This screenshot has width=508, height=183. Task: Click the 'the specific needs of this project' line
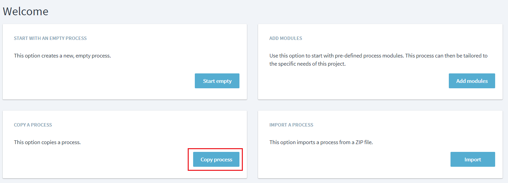[307, 64]
